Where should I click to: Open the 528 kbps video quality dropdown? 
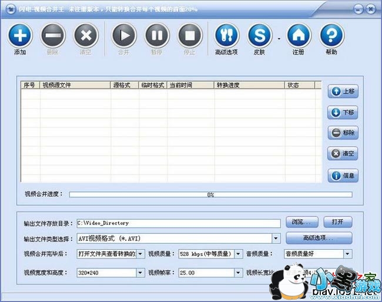(x=238, y=254)
